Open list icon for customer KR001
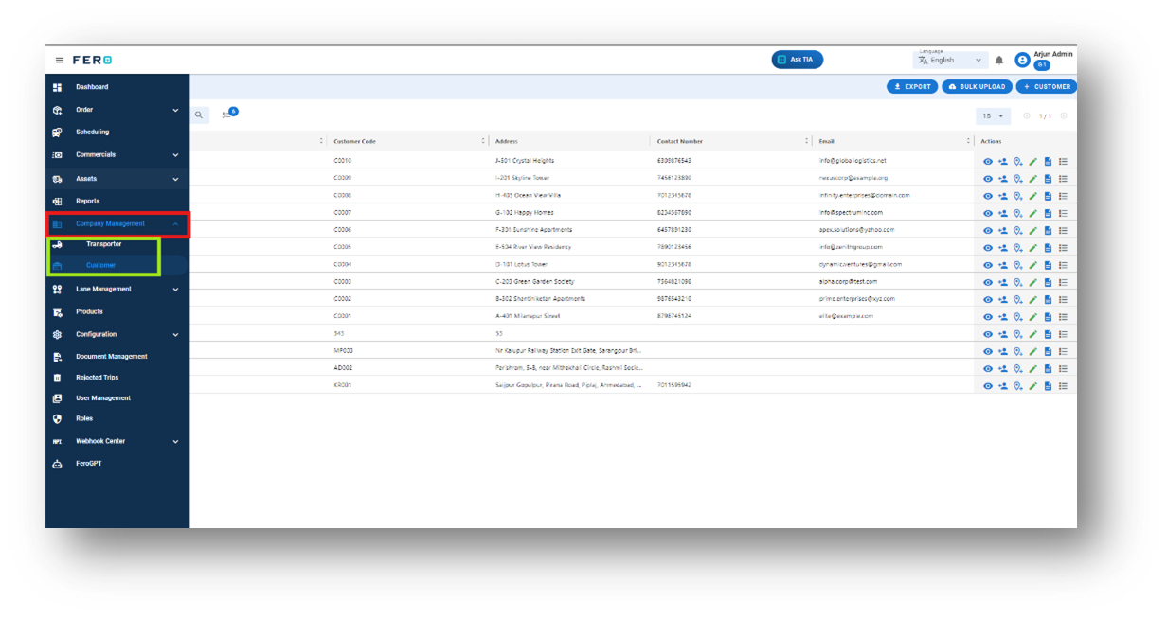Image resolution: width=1167 pixels, height=618 pixels. click(x=1063, y=386)
